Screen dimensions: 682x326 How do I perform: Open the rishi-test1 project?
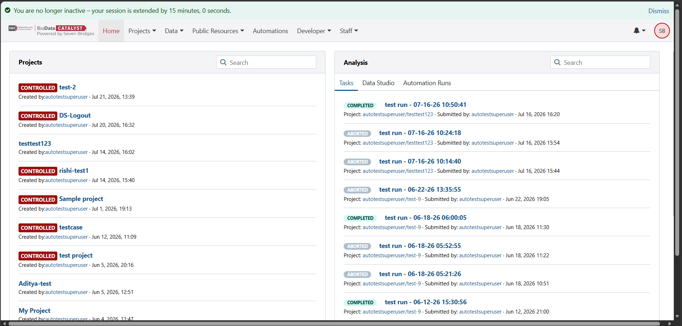(74, 171)
